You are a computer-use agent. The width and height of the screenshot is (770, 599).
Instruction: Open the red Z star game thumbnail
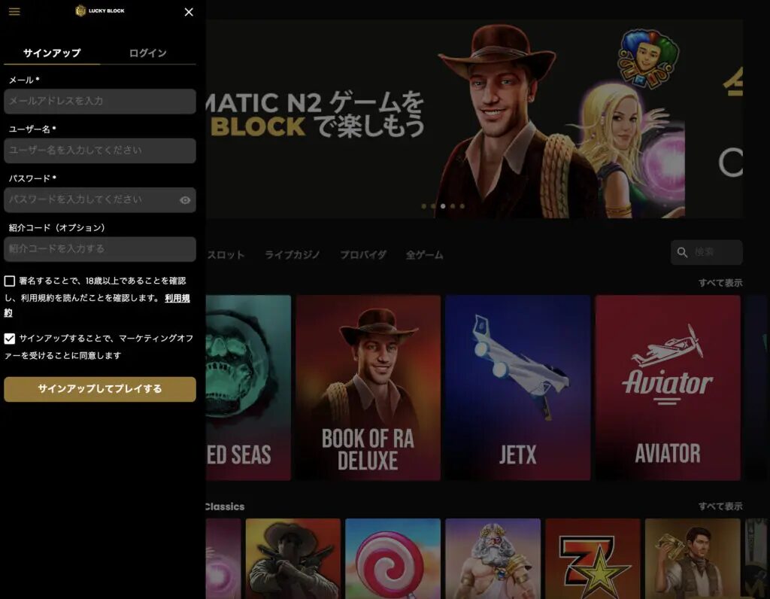click(593, 558)
